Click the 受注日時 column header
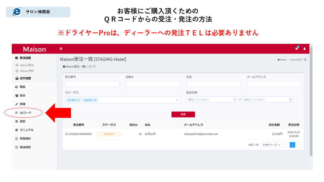Screen dimensions: 324x182 294,125
